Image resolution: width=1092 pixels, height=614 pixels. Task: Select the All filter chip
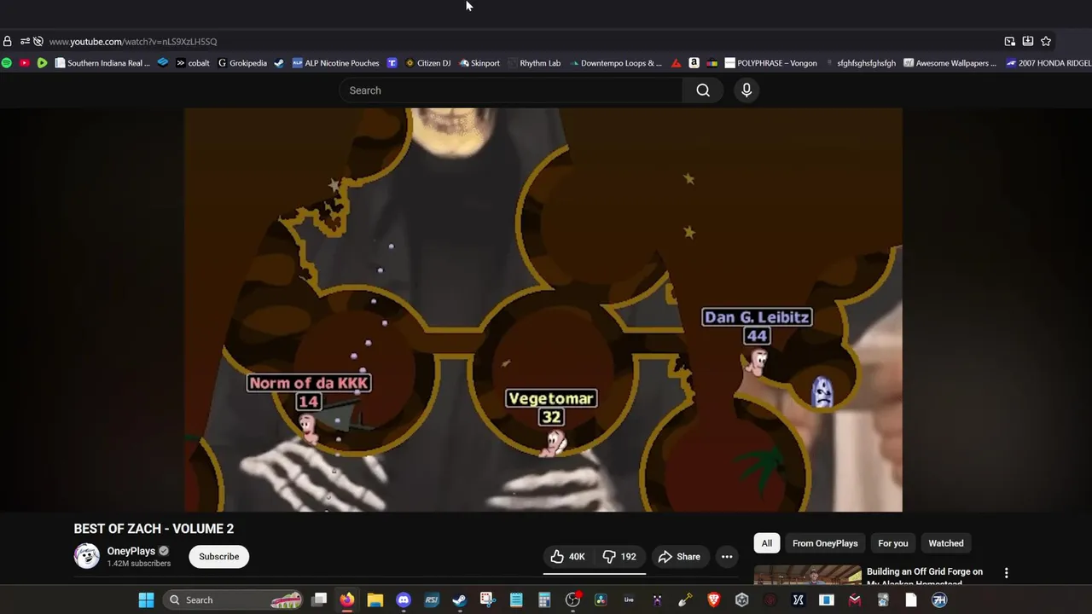[x=767, y=543]
